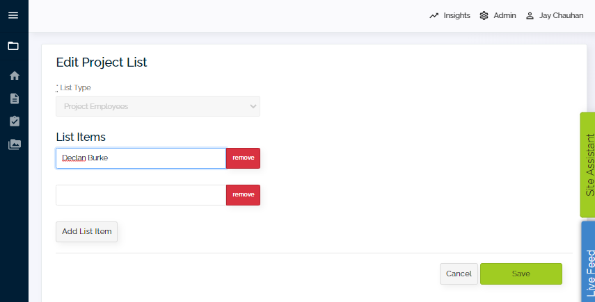Remove the empty list item
The image size is (595, 302).
coord(244,195)
